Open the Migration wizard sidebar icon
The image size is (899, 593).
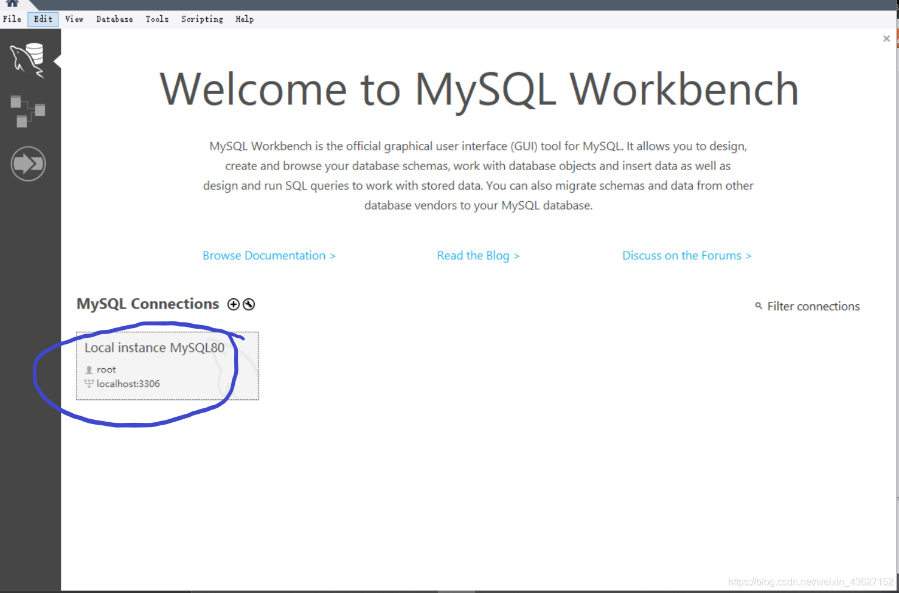[28, 163]
